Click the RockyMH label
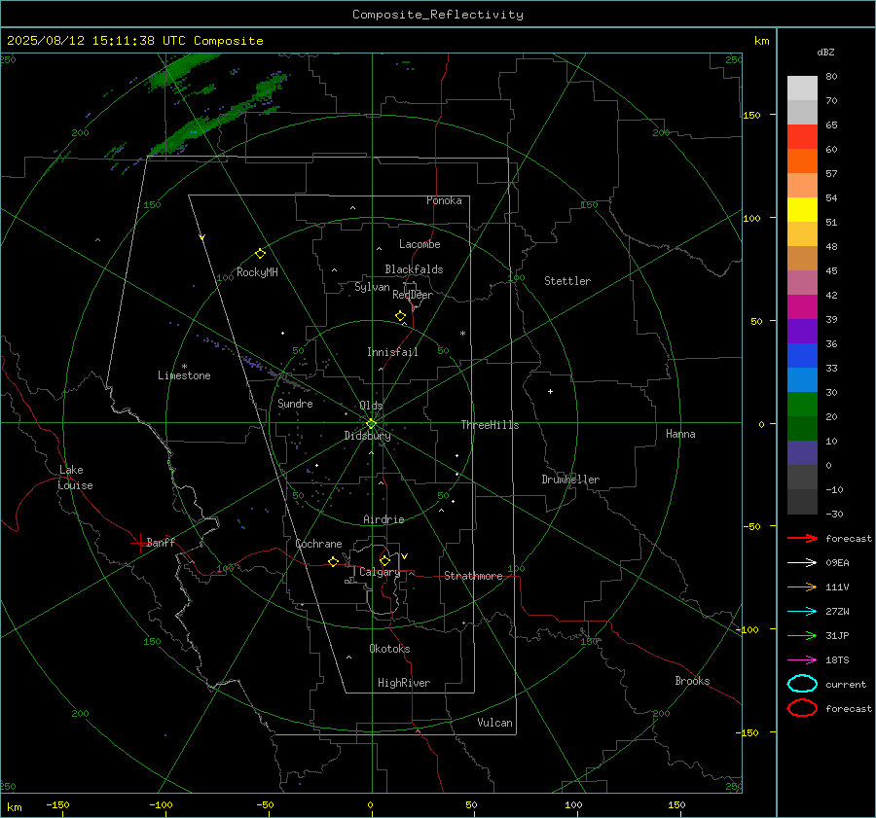 point(257,272)
